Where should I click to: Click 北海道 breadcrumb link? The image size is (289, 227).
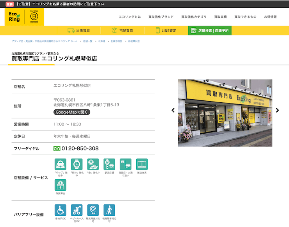coord(102,41)
